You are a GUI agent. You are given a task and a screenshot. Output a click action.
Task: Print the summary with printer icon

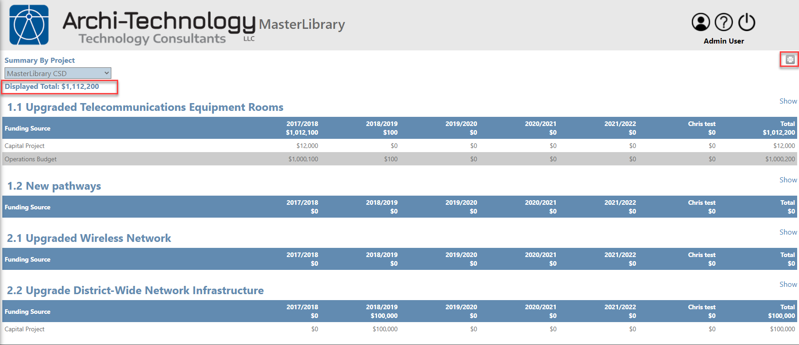coord(790,60)
